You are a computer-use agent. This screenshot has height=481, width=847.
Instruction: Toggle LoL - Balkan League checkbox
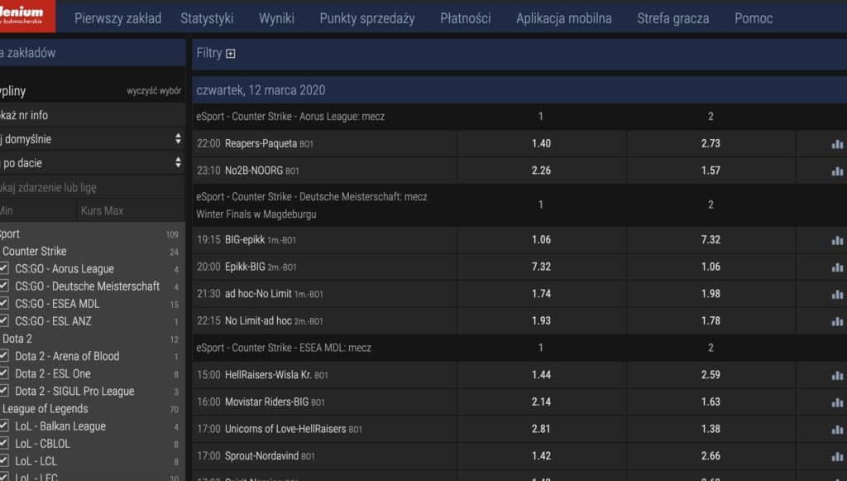4,426
